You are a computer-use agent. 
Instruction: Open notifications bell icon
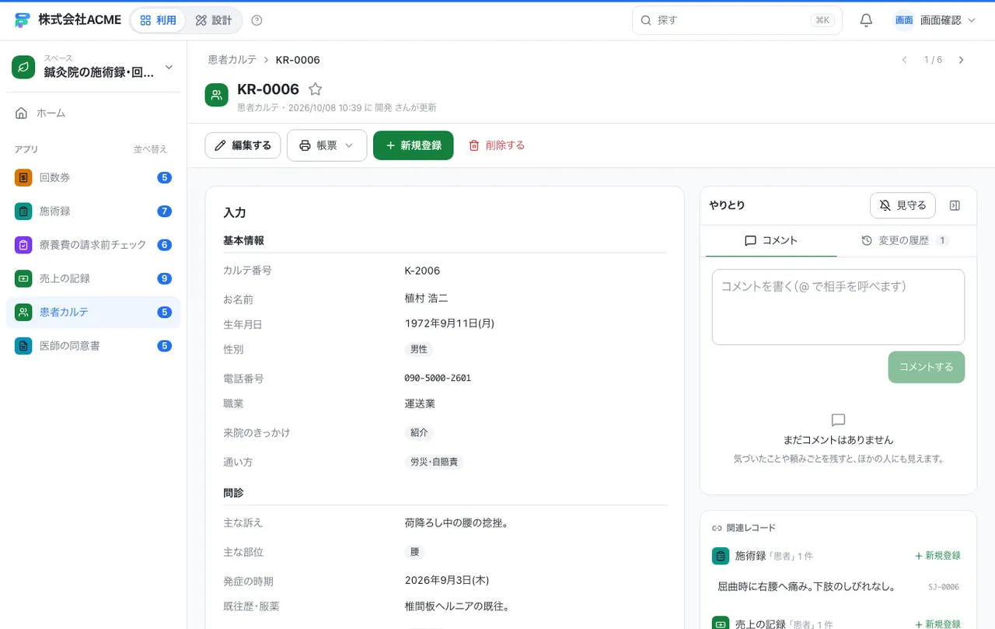tap(866, 20)
